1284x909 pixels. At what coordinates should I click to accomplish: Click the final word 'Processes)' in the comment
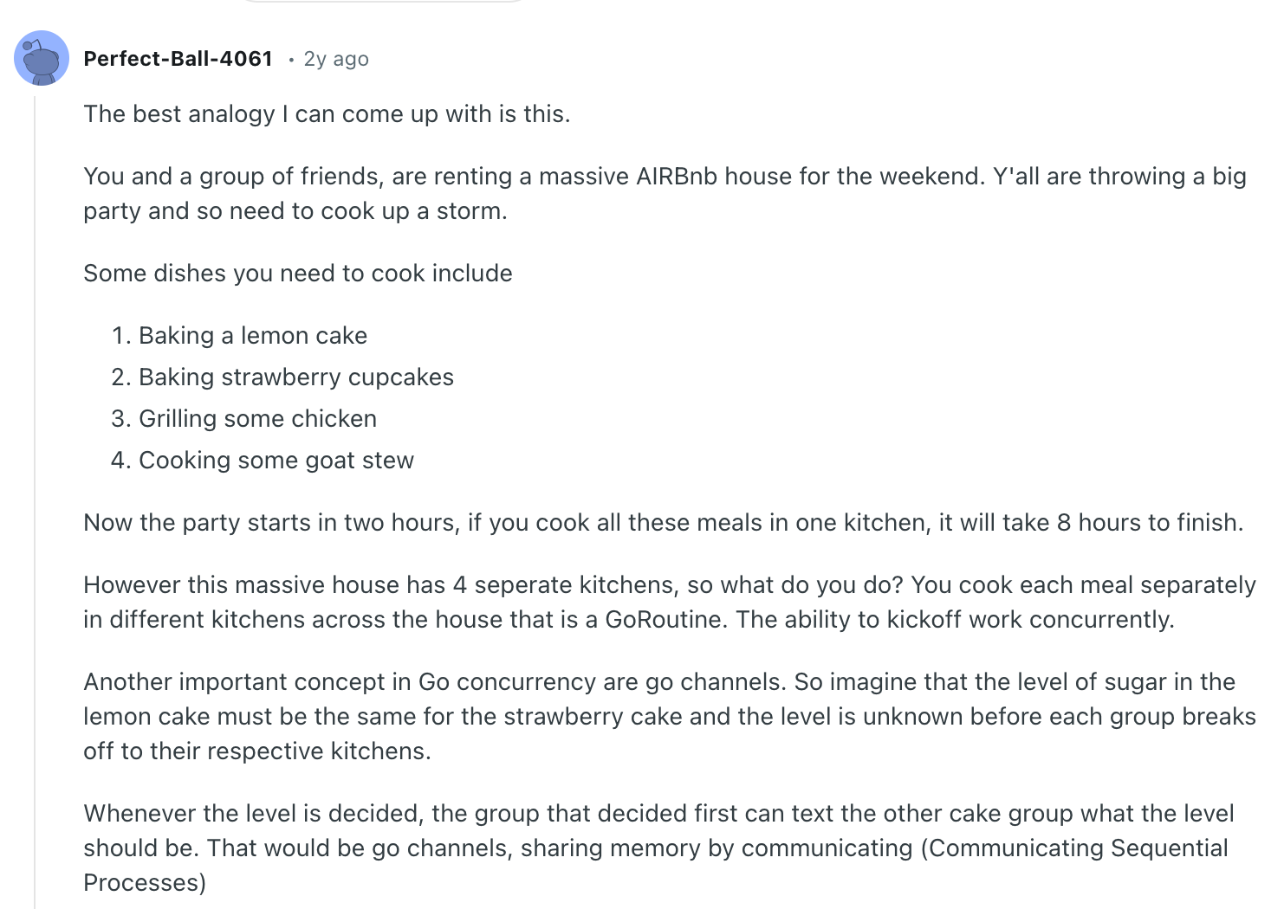click(x=145, y=882)
